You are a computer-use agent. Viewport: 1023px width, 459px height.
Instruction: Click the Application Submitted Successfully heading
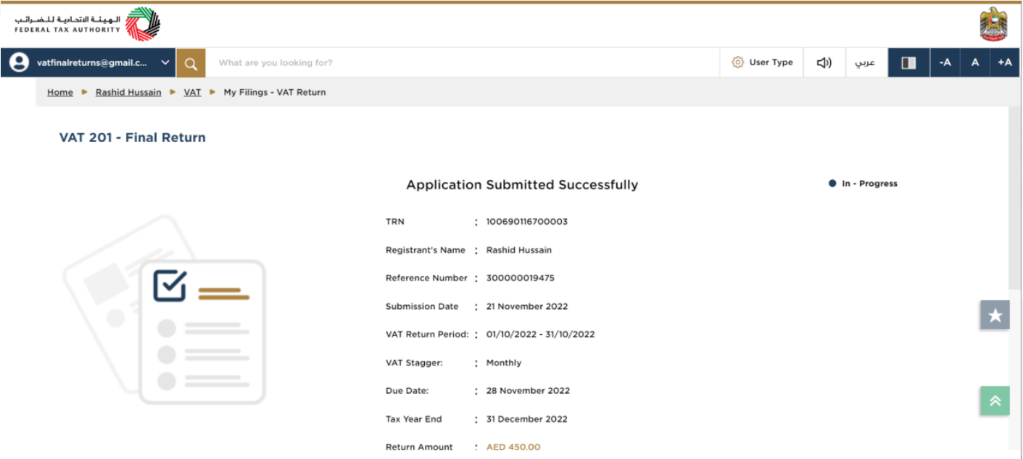(x=522, y=185)
